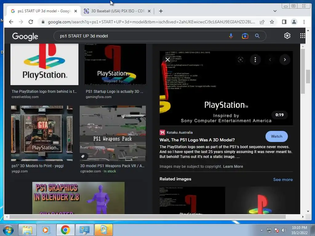Share this page from address bar

tap(262, 22)
